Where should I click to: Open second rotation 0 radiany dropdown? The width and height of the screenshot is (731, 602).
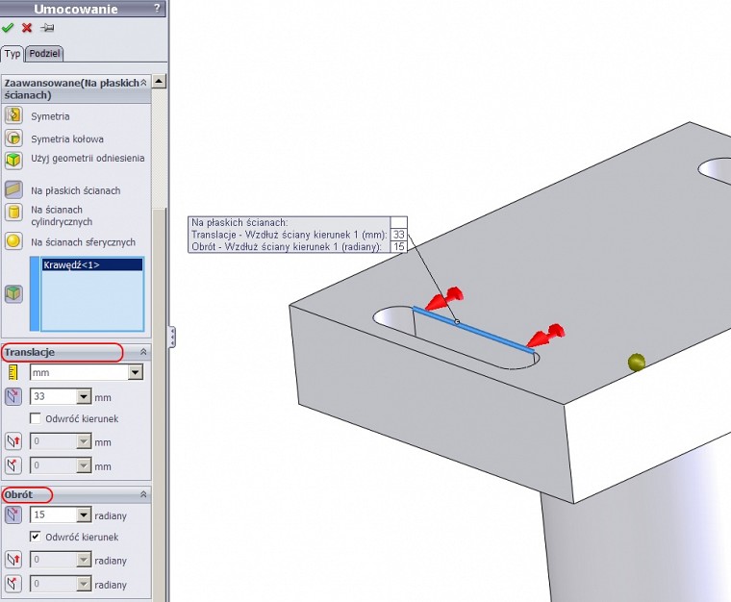[84, 560]
